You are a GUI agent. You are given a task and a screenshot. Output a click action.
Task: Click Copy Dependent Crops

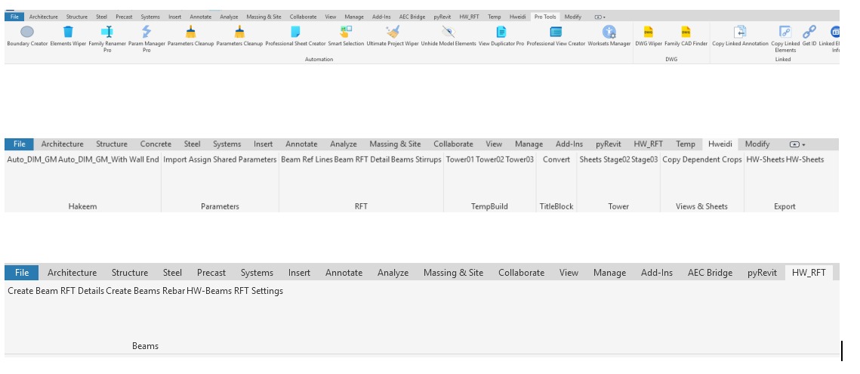[702, 159]
